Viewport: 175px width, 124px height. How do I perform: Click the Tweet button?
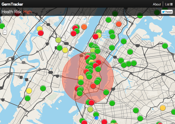(167, 12)
